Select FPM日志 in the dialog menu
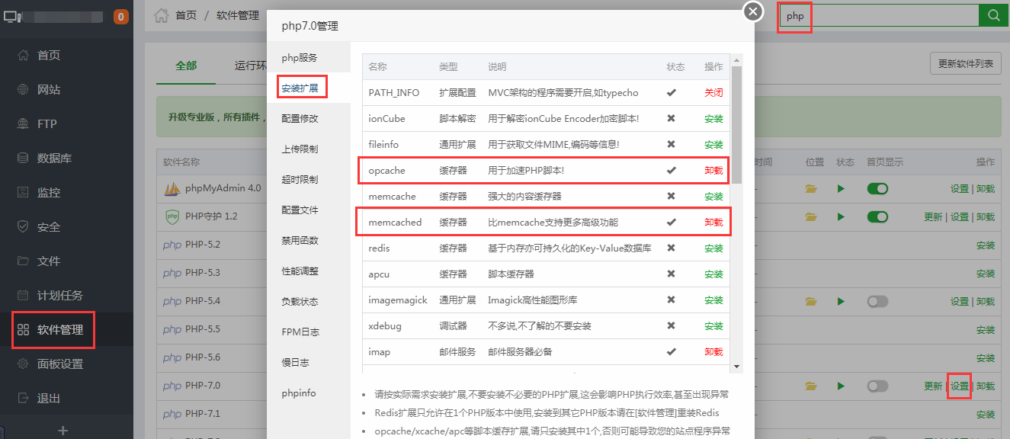 coord(300,332)
